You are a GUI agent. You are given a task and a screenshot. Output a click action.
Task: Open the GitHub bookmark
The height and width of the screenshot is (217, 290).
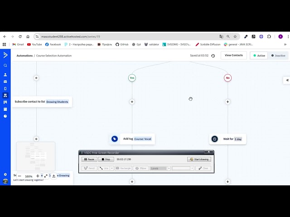pos(122,44)
